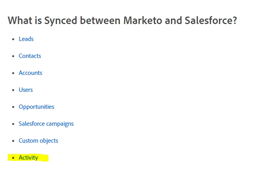Click the yellow highlight right of Activity
Viewport: 274px width, 175px height.
(43, 158)
